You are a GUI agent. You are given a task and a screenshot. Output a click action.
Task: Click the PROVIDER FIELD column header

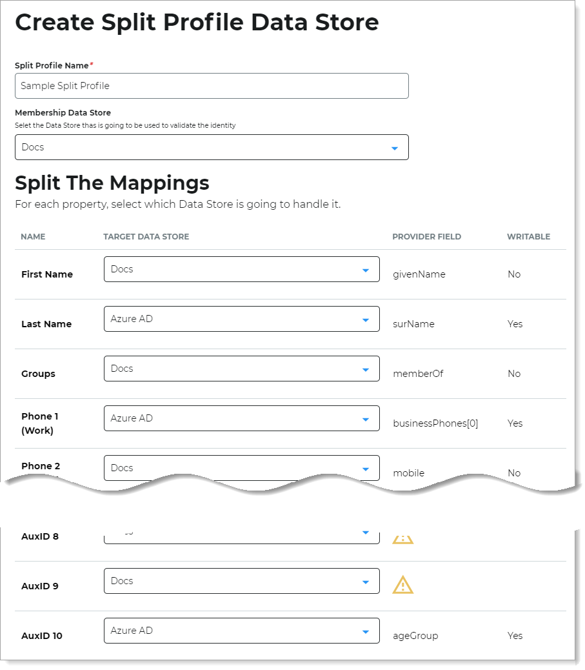[x=426, y=237]
